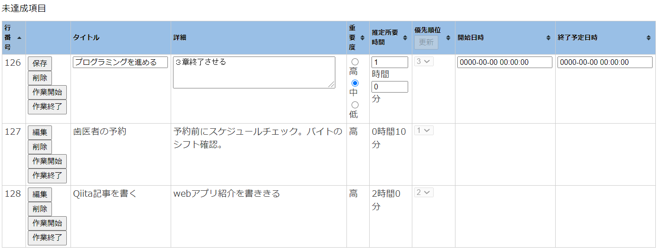Click 削除 button in row 126
This screenshot has width=660, height=250.
tap(40, 78)
